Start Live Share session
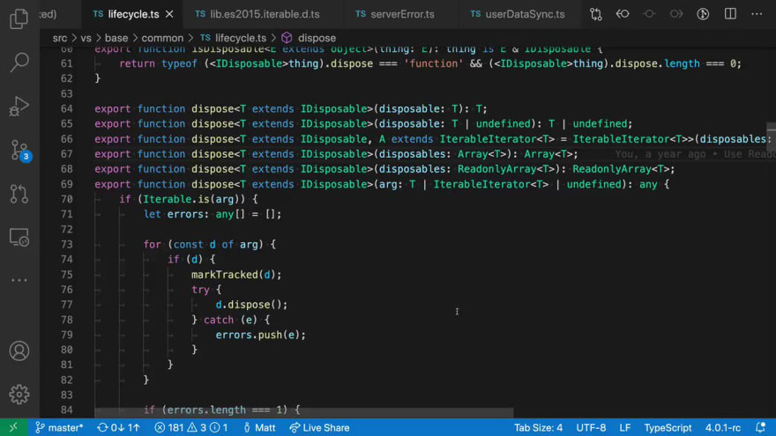This screenshot has width=776, height=436. 319,427
